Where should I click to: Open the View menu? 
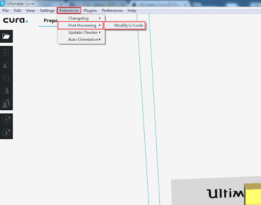tap(30, 11)
